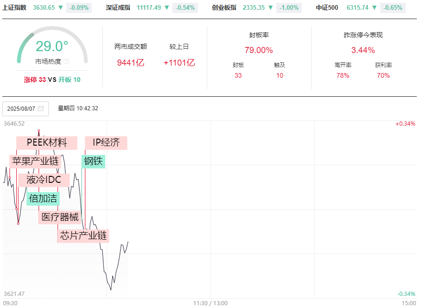The image size is (421, 308).
Task: Click the 苹果产业链 label on chart
Action: click(35, 161)
